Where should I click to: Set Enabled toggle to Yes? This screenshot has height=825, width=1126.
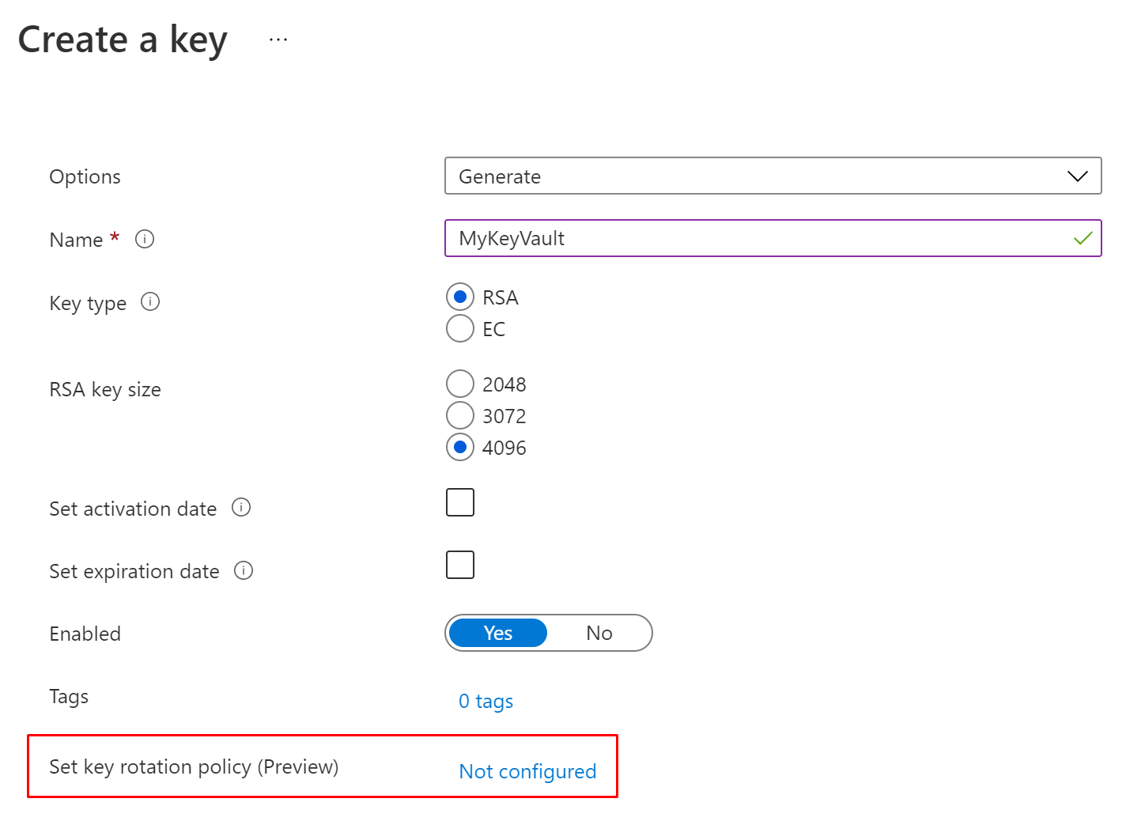(498, 633)
